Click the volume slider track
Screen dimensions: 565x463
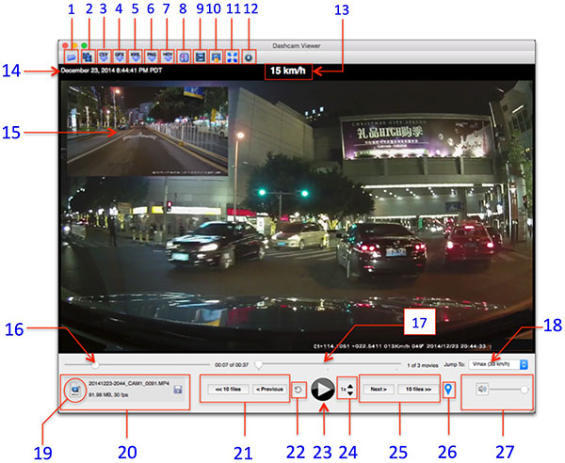pyautogui.click(x=508, y=389)
